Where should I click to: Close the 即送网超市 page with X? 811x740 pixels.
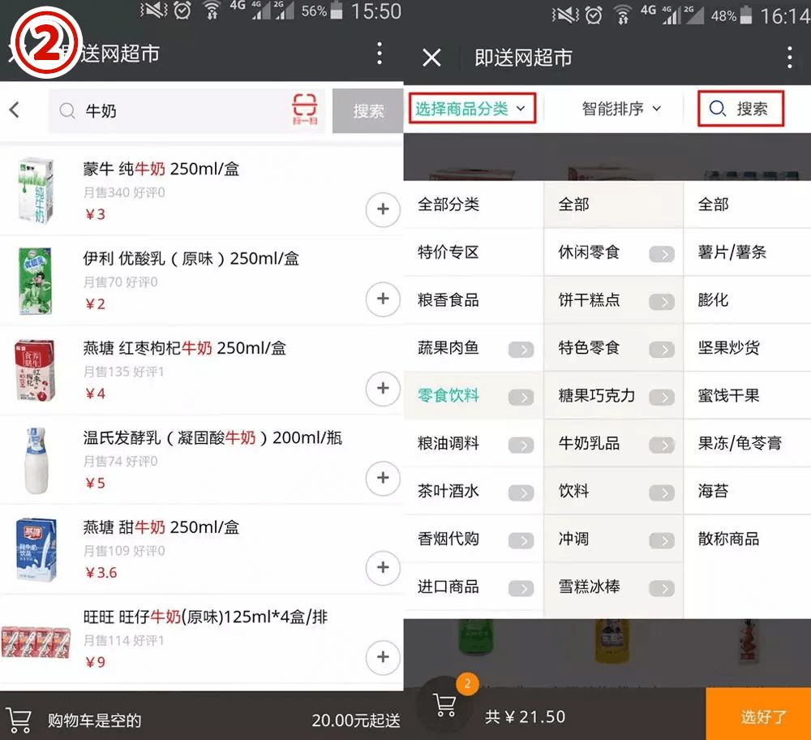click(x=431, y=58)
